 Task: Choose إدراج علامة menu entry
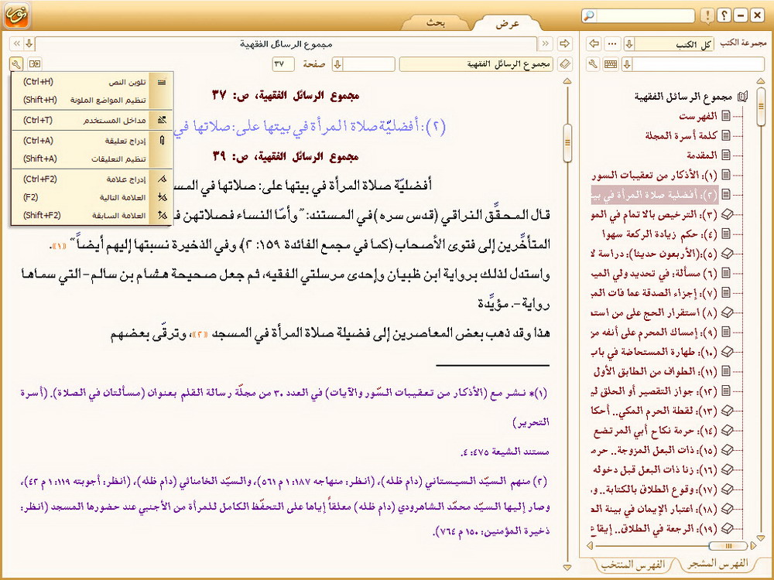coord(92,179)
